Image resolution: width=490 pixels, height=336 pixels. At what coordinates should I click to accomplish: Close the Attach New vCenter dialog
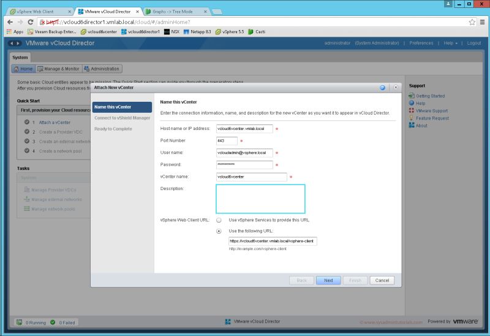point(396,88)
